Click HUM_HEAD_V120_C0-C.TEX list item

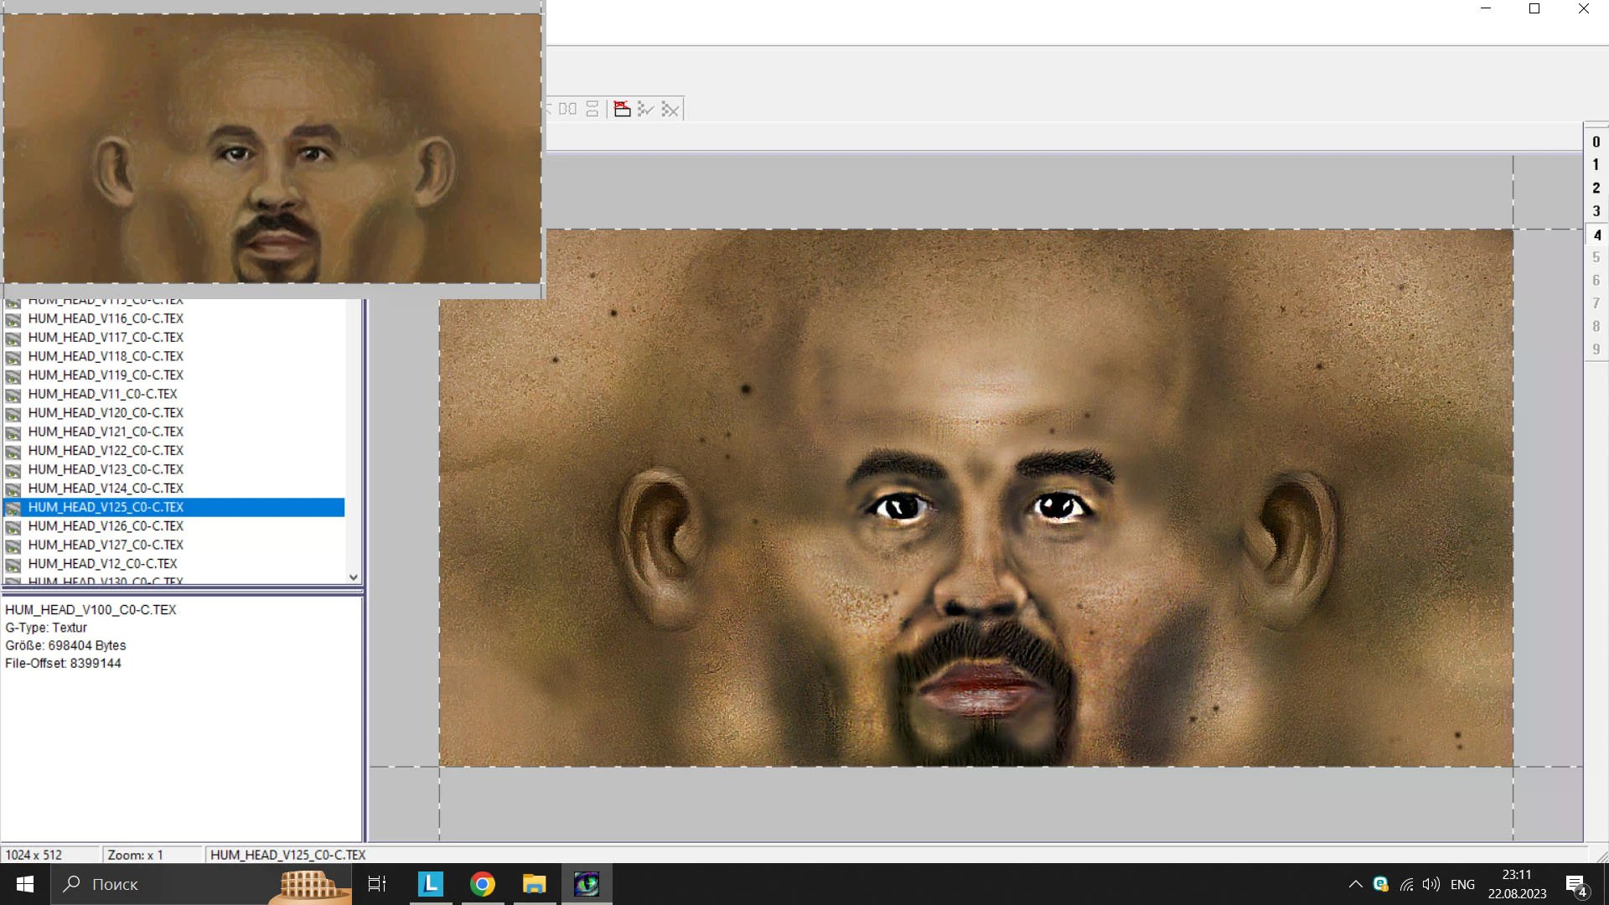pos(106,413)
